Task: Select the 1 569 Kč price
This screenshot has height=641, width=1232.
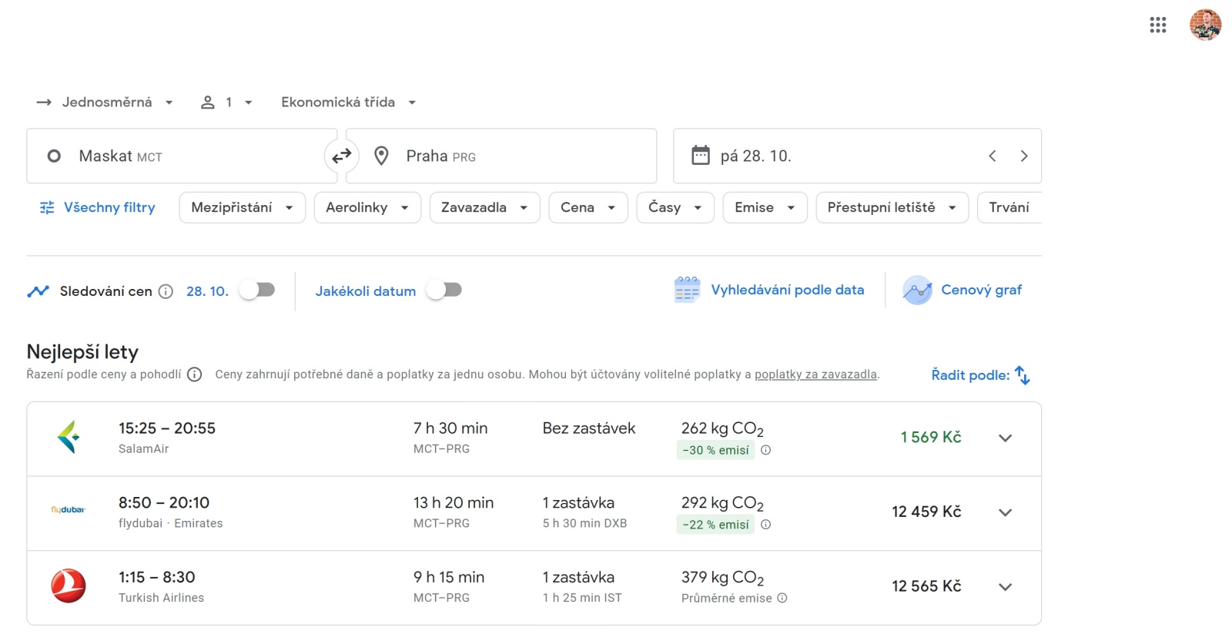Action: pos(931,437)
